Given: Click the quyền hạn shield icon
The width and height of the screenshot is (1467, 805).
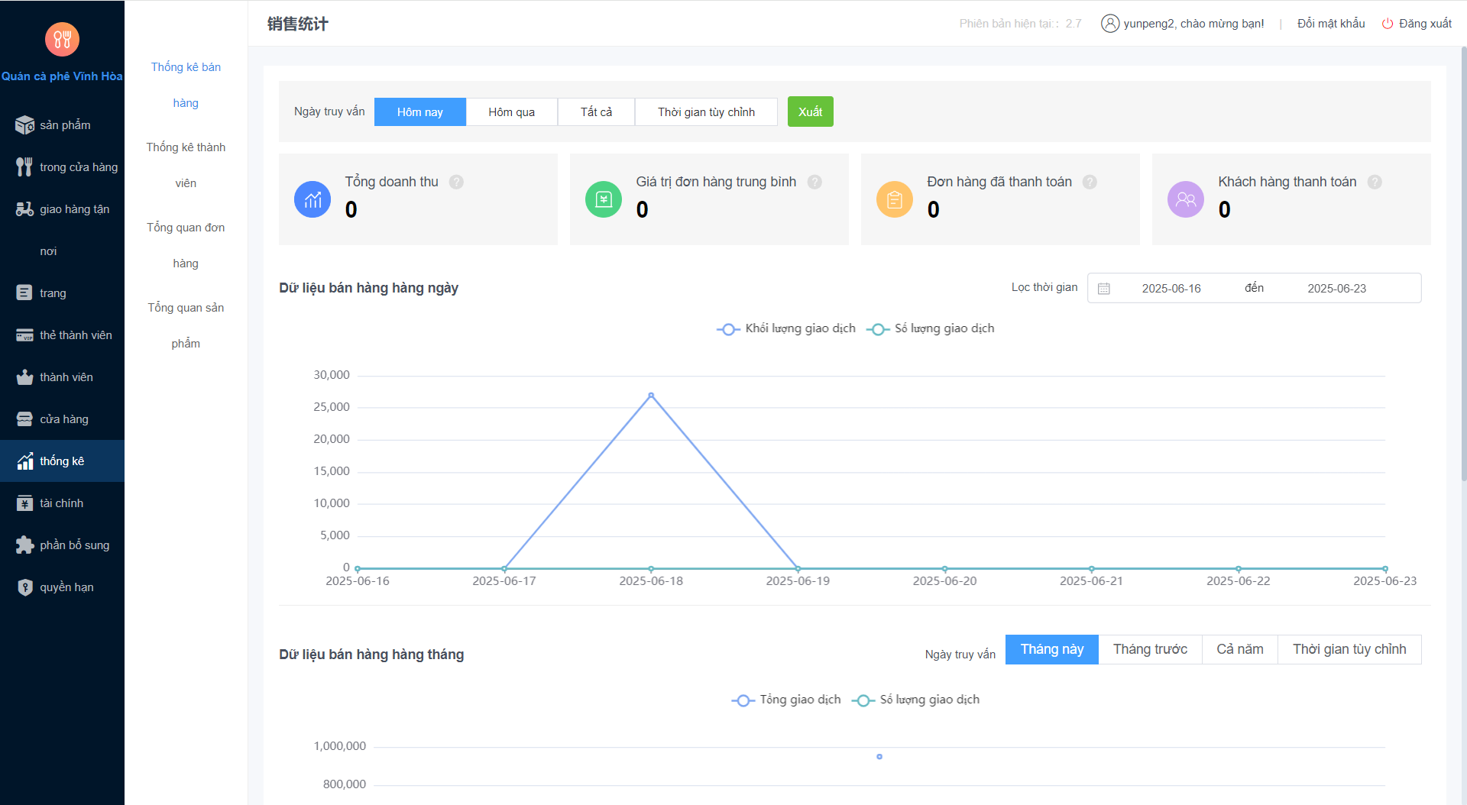Looking at the screenshot, I should tap(24, 587).
